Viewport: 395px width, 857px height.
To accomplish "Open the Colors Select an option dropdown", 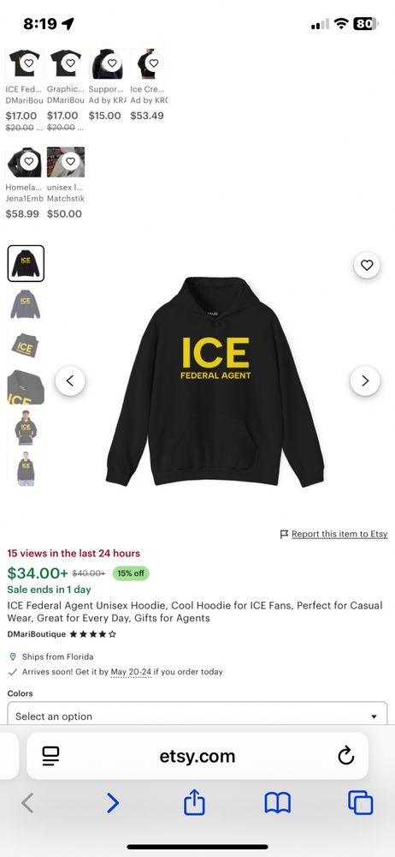I will (x=197, y=716).
